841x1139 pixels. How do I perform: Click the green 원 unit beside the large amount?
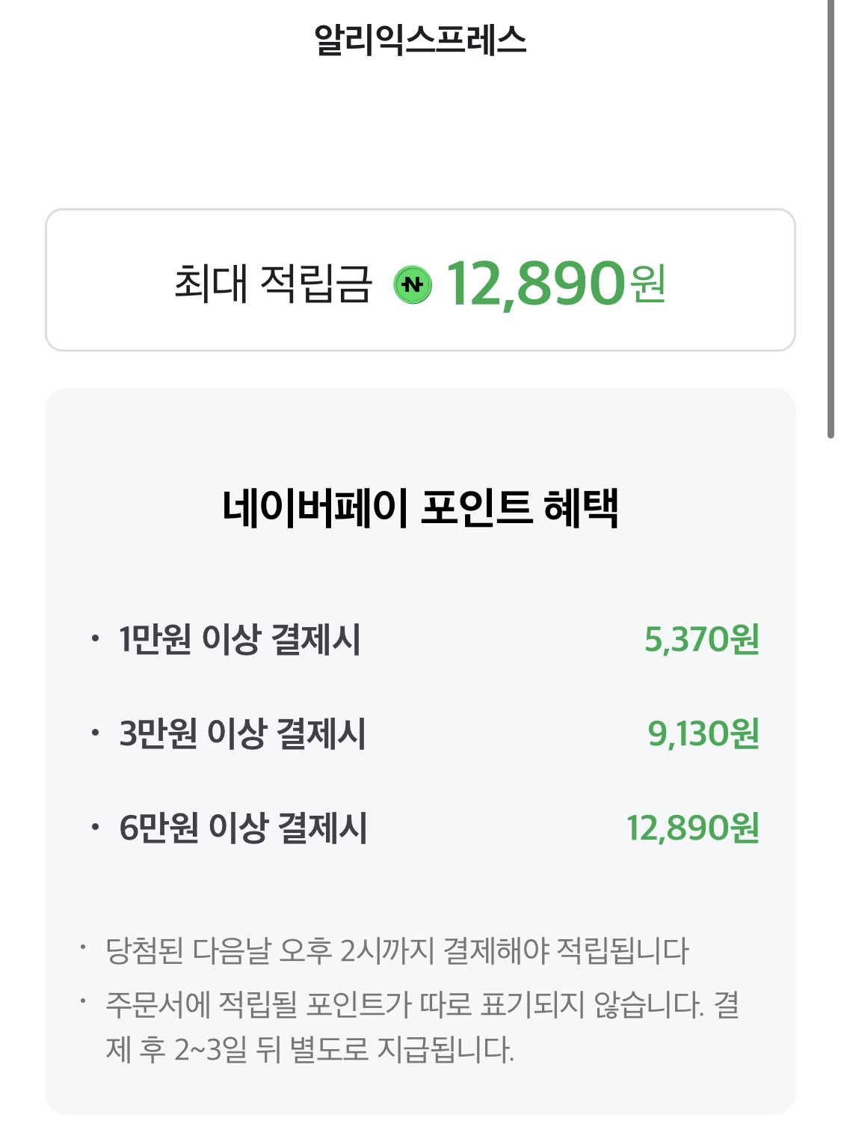(647, 284)
